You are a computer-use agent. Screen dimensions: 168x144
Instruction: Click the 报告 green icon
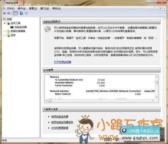click(8, 35)
